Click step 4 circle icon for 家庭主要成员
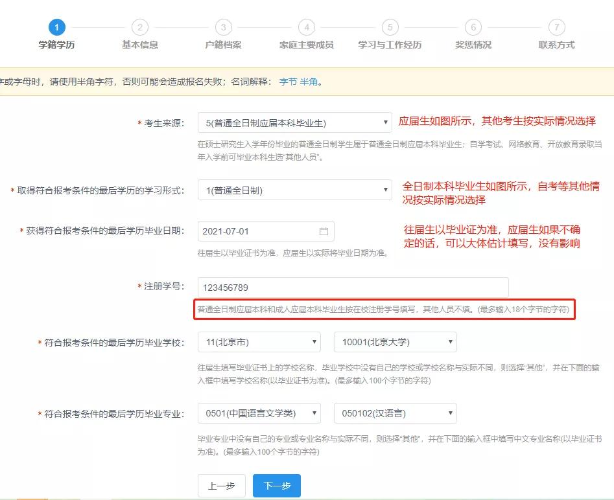Viewport: 614px width, 500px height. (306, 27)
